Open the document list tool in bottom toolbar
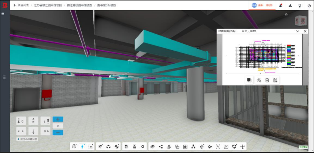Image resolution: width=314 pixels, height=153 pixels. point(126,147)
